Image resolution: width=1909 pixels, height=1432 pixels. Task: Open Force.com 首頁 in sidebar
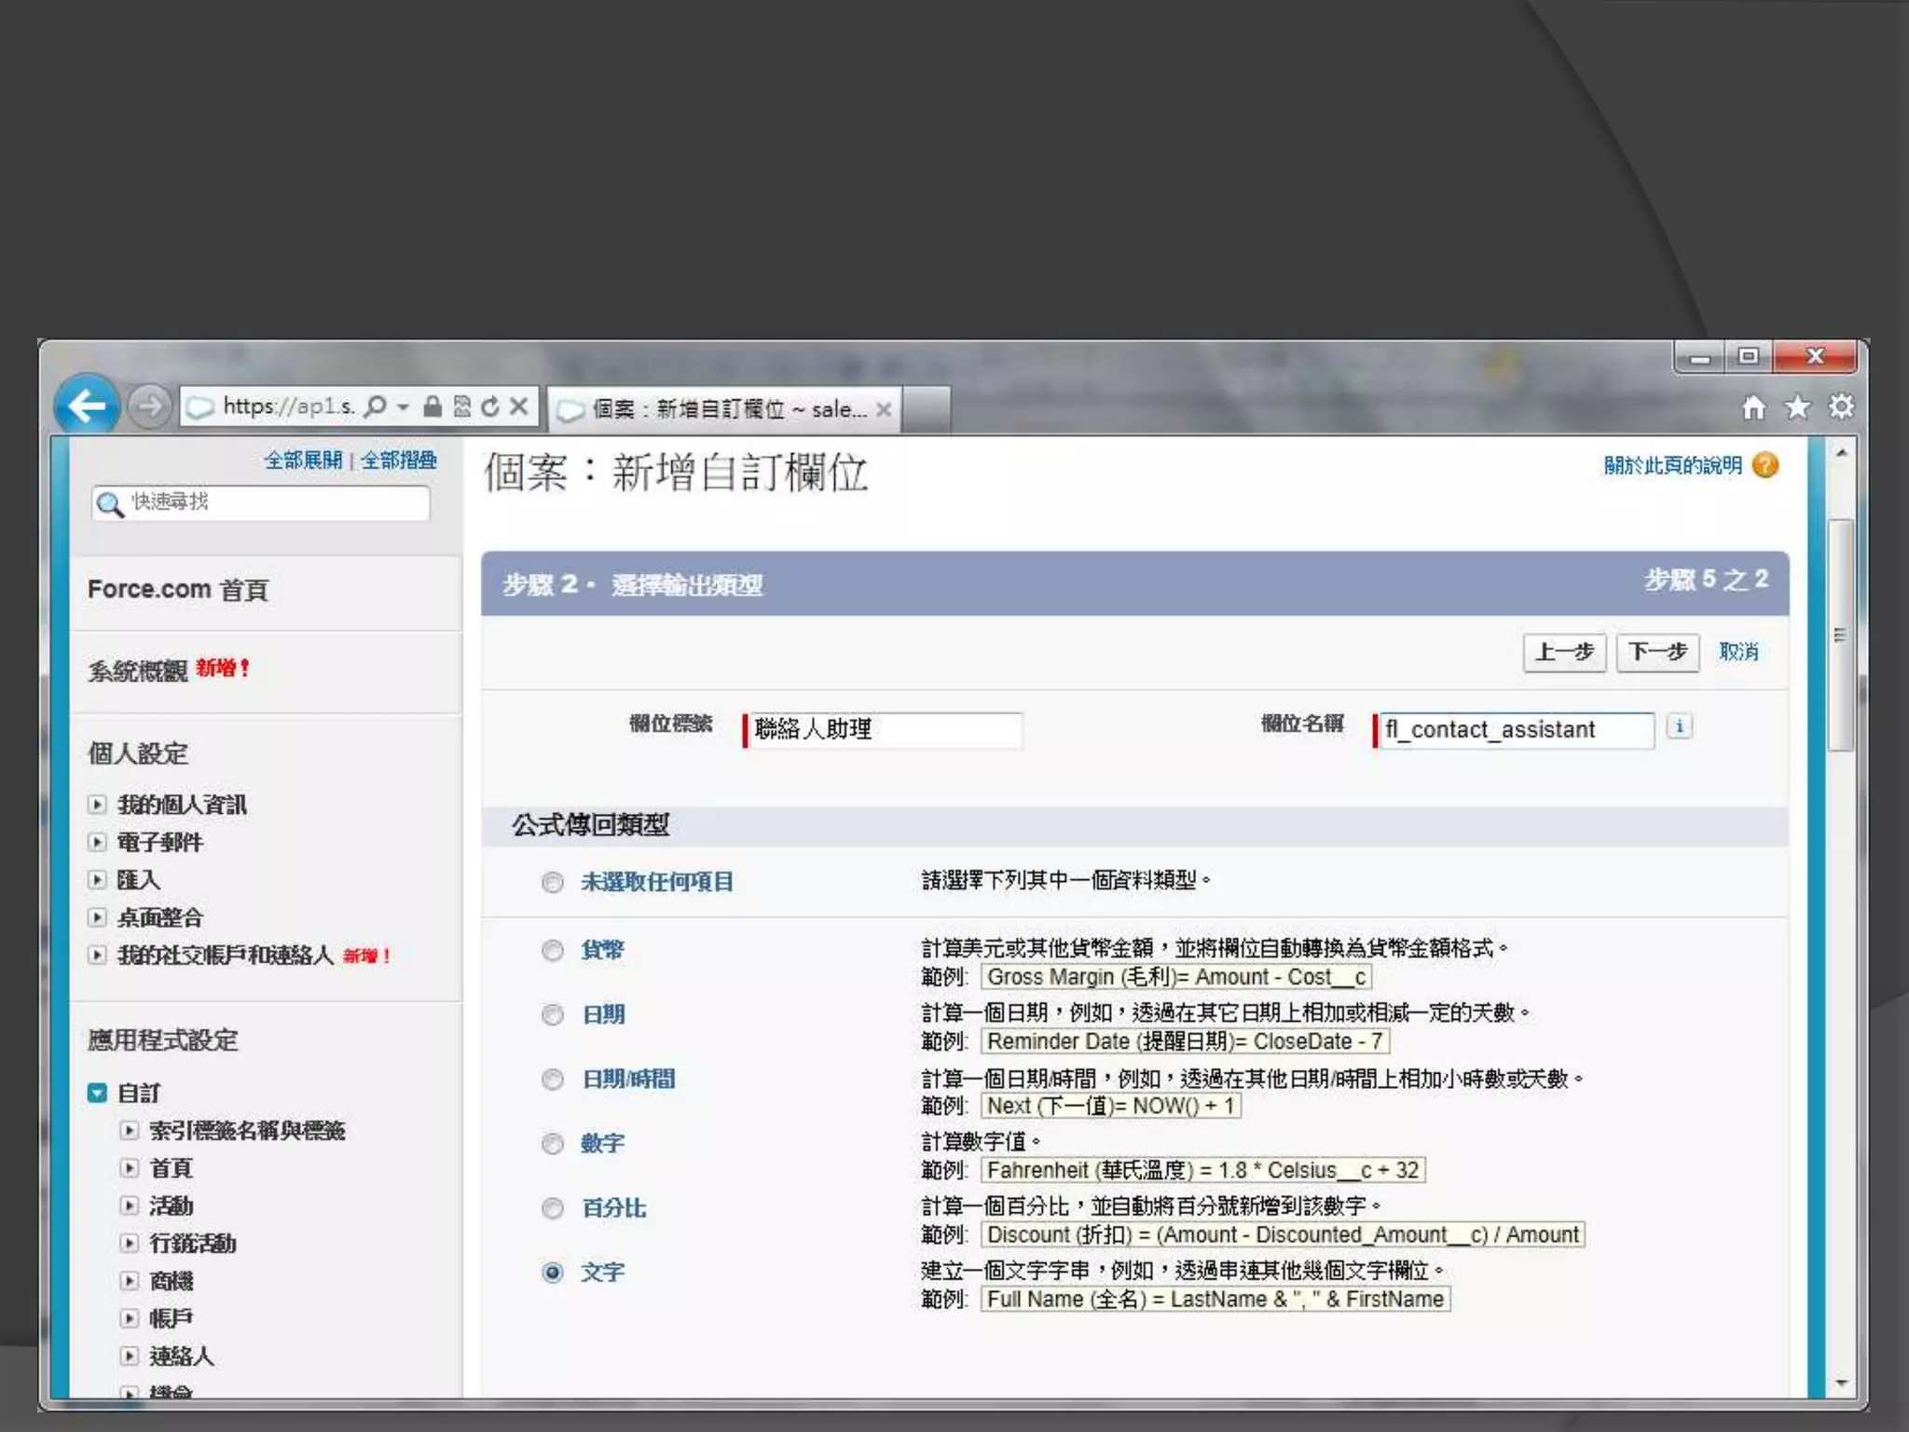point(178,590)
